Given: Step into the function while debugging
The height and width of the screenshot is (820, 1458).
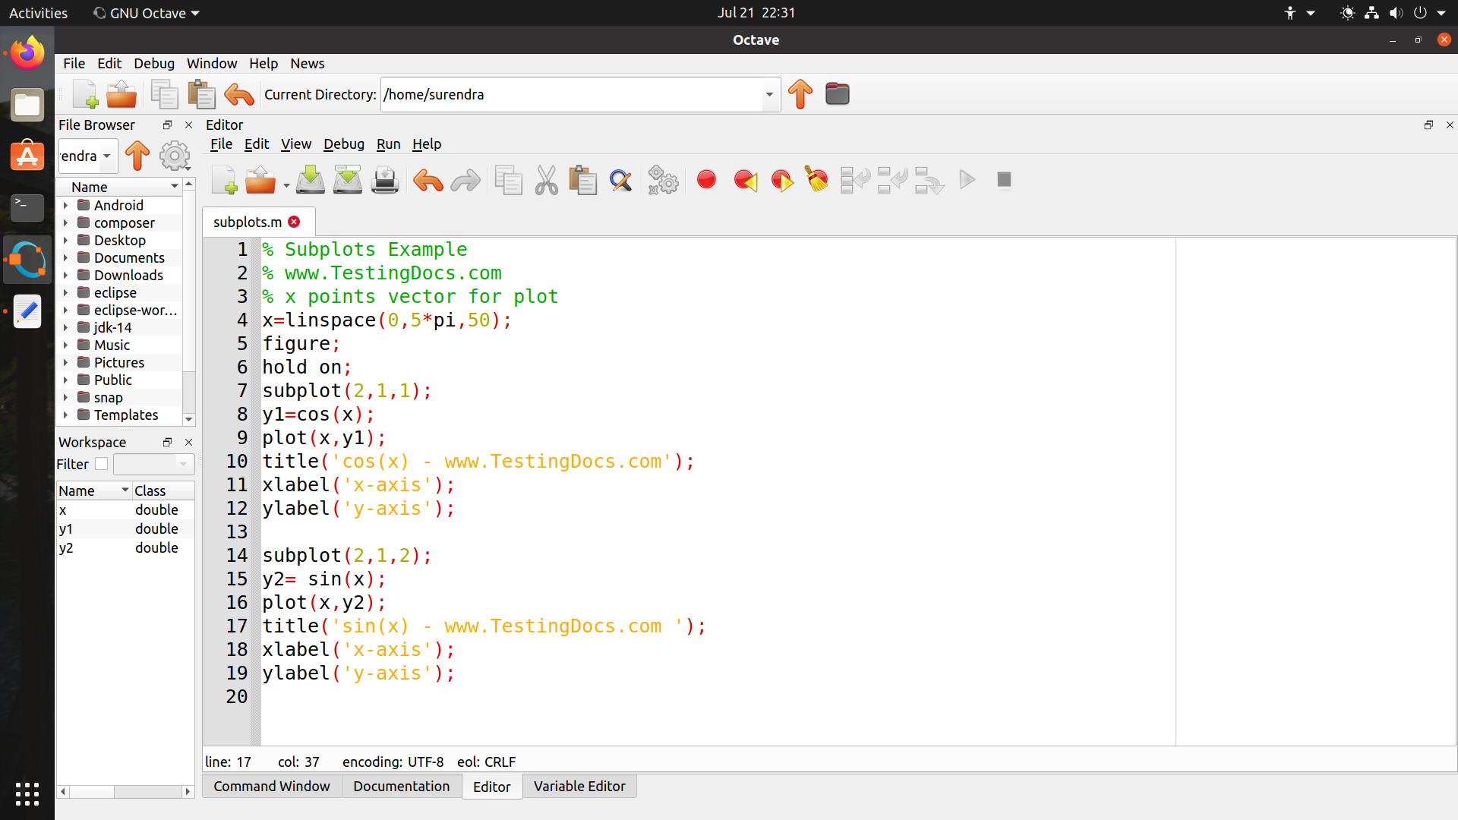Looking at the screenshot, I should [x=892, y=180].
